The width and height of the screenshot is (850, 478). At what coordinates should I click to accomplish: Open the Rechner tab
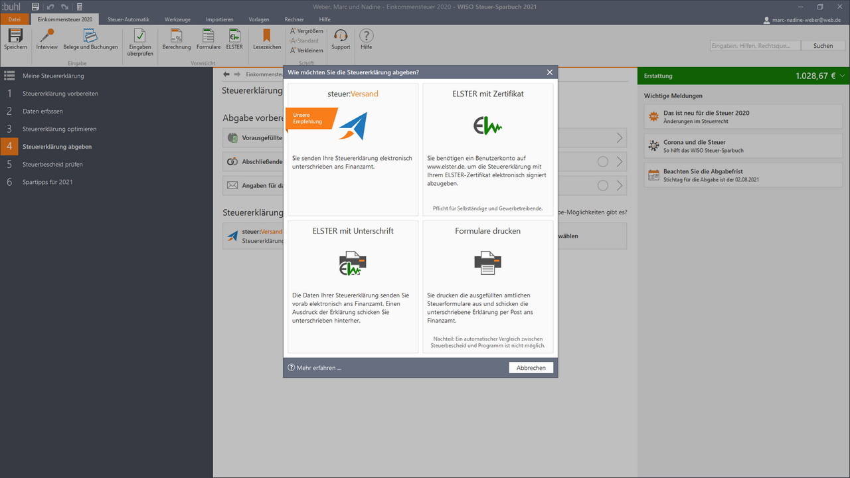[x=294, y=19]
